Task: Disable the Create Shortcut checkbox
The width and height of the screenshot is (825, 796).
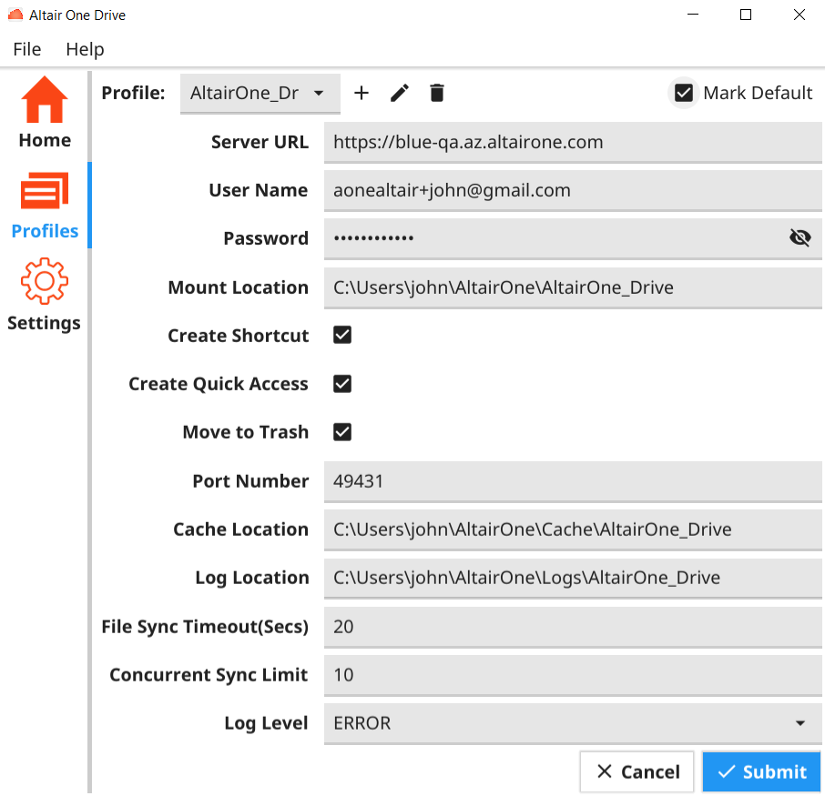Action: click(342, 336)
